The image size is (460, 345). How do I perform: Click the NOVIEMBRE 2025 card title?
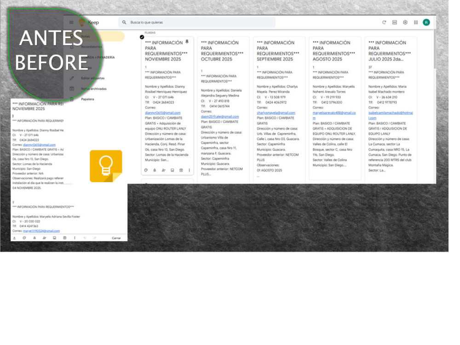[x=165, y=51]
